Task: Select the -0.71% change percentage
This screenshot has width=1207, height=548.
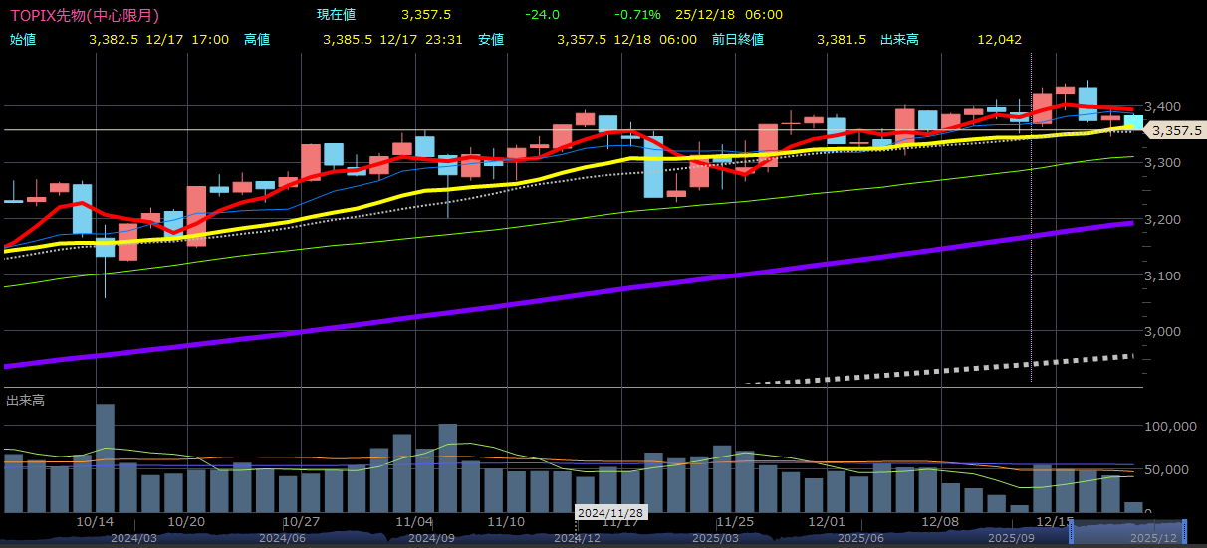Action: (638, 15)
